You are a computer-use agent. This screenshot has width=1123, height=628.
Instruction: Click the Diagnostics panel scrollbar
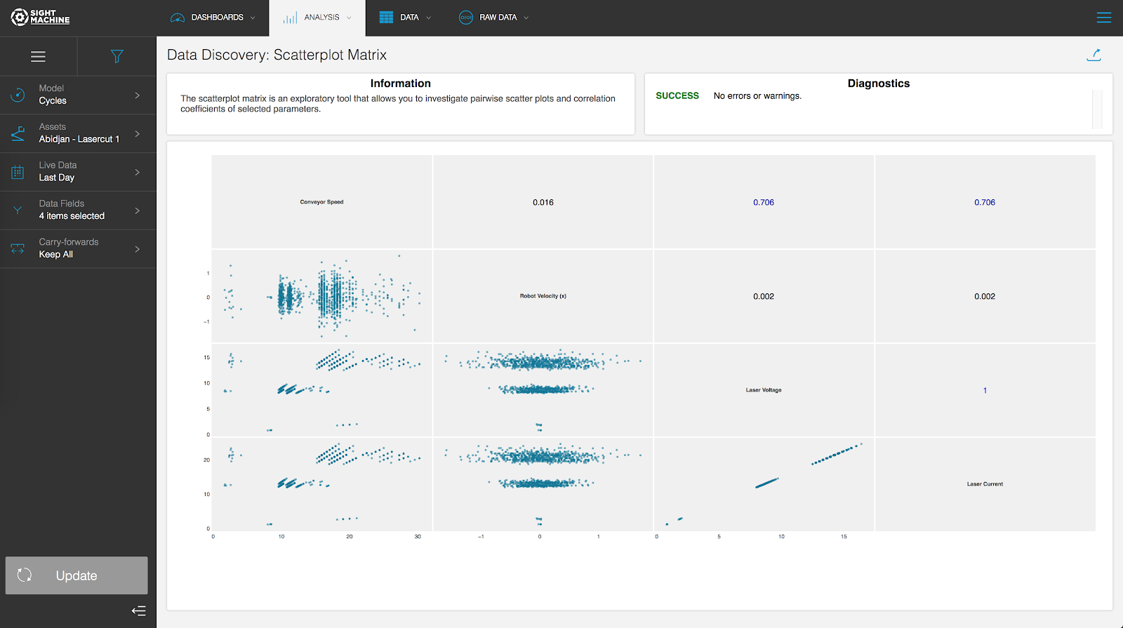(x=1097, y=109)
